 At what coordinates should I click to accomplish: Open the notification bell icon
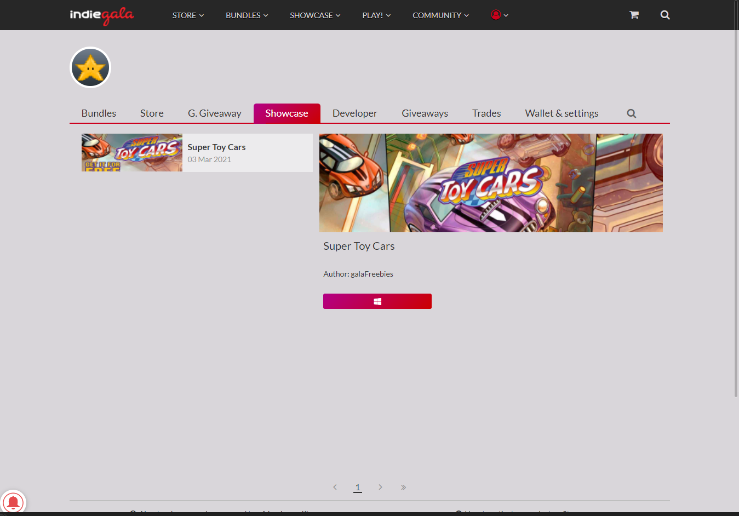click(13, 502)
